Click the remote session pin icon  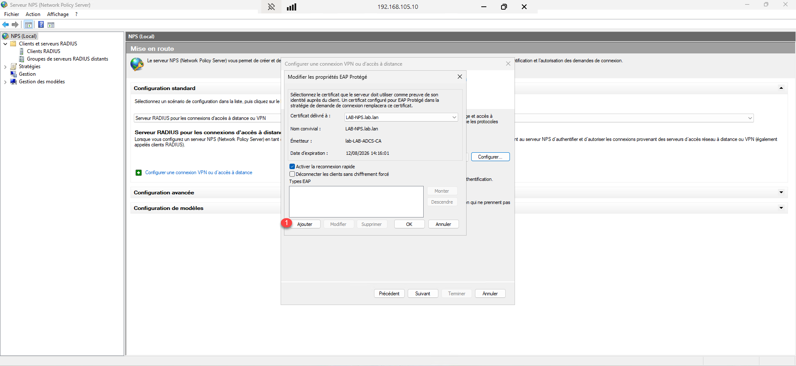click(271, 7)
